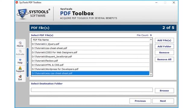
Task: Exit the application via sidebar
Action: (x=20, y=78)
